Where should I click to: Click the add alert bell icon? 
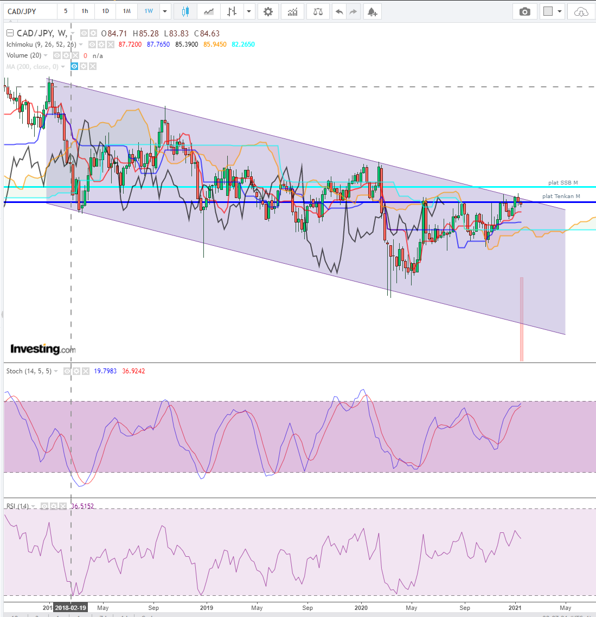click(x=371, y=11)
